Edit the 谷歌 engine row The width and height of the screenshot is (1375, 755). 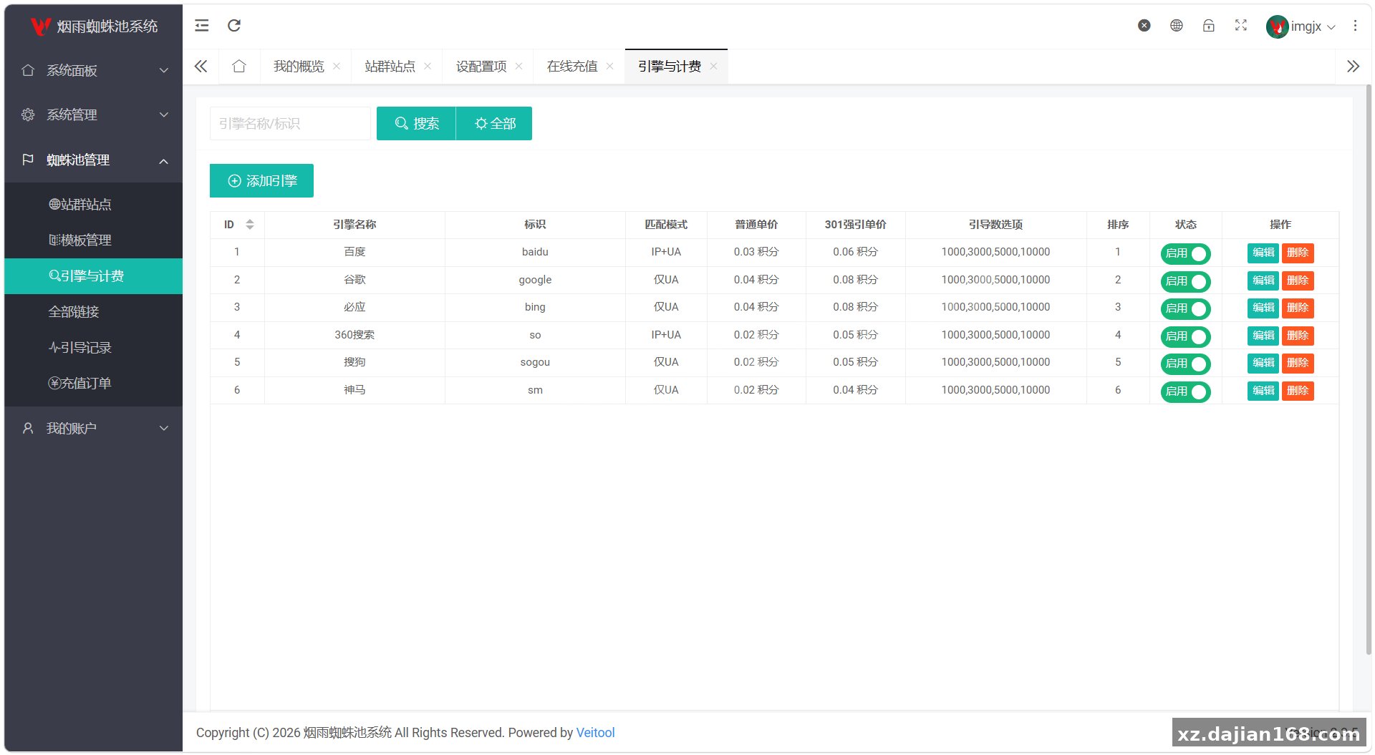coord(1263,281)
